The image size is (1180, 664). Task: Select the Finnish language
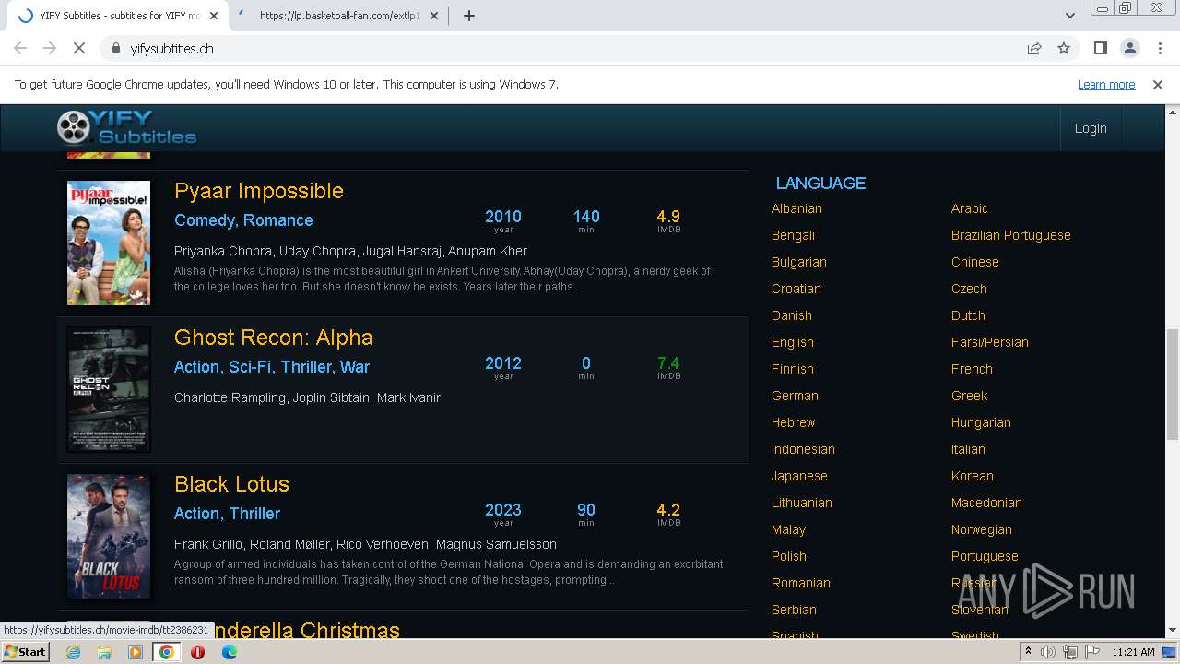tap(793, 369)
